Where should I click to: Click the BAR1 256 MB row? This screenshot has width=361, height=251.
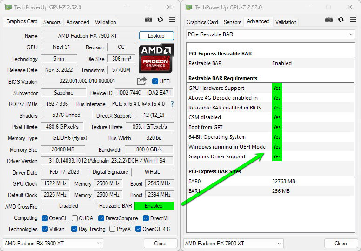(271, 191)
